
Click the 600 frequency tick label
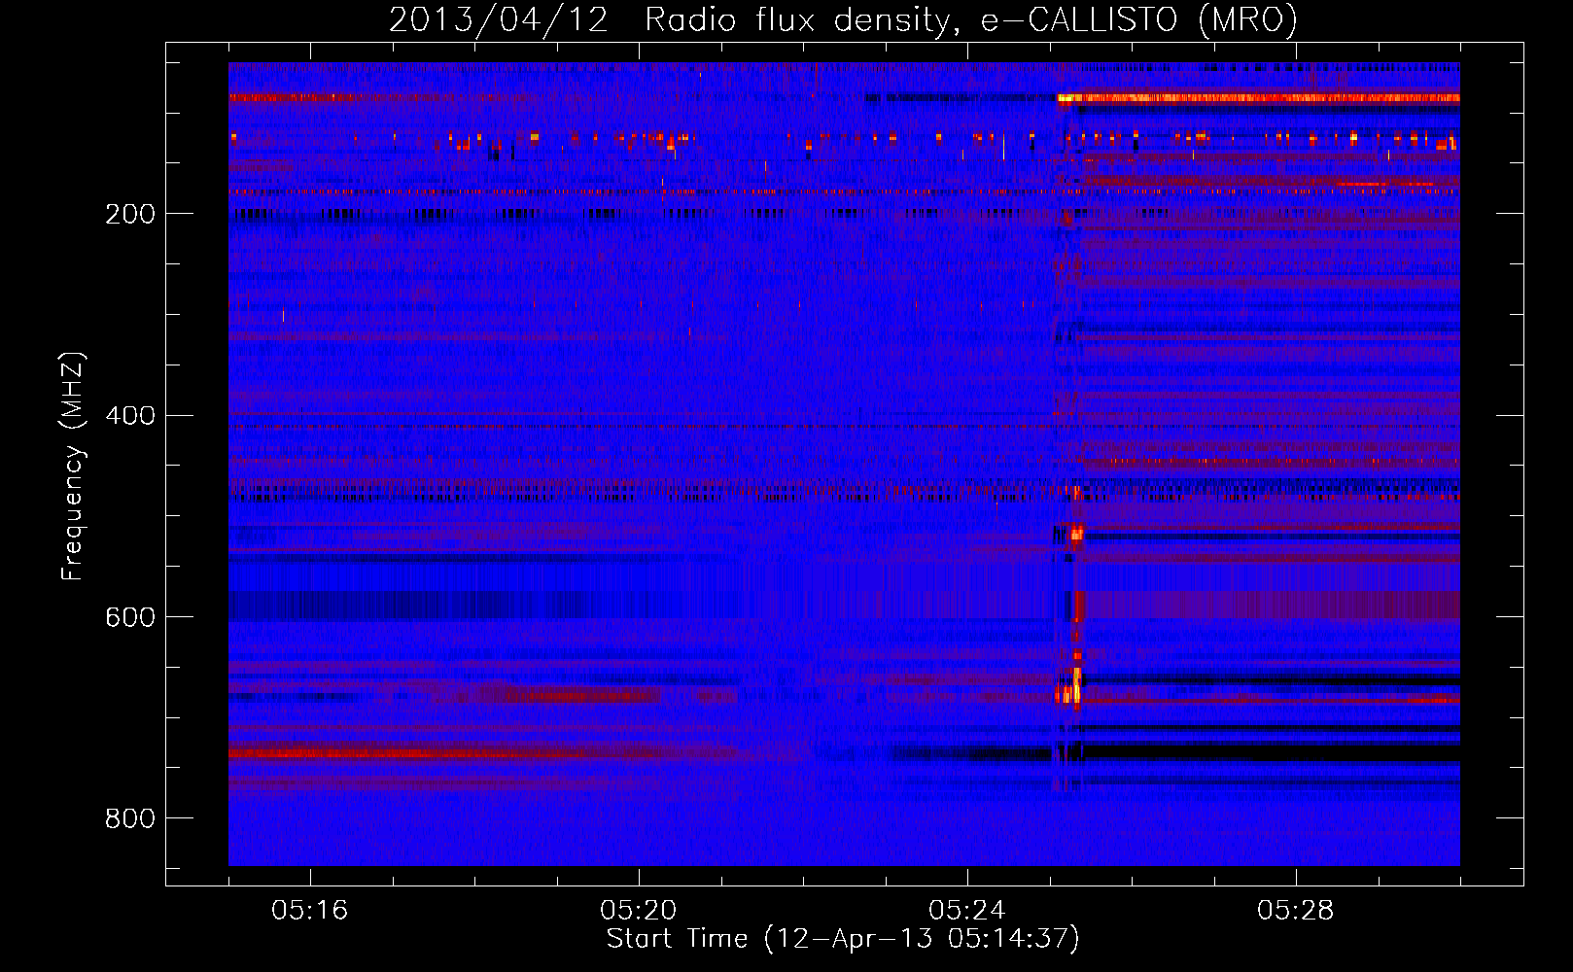point(130,617)
